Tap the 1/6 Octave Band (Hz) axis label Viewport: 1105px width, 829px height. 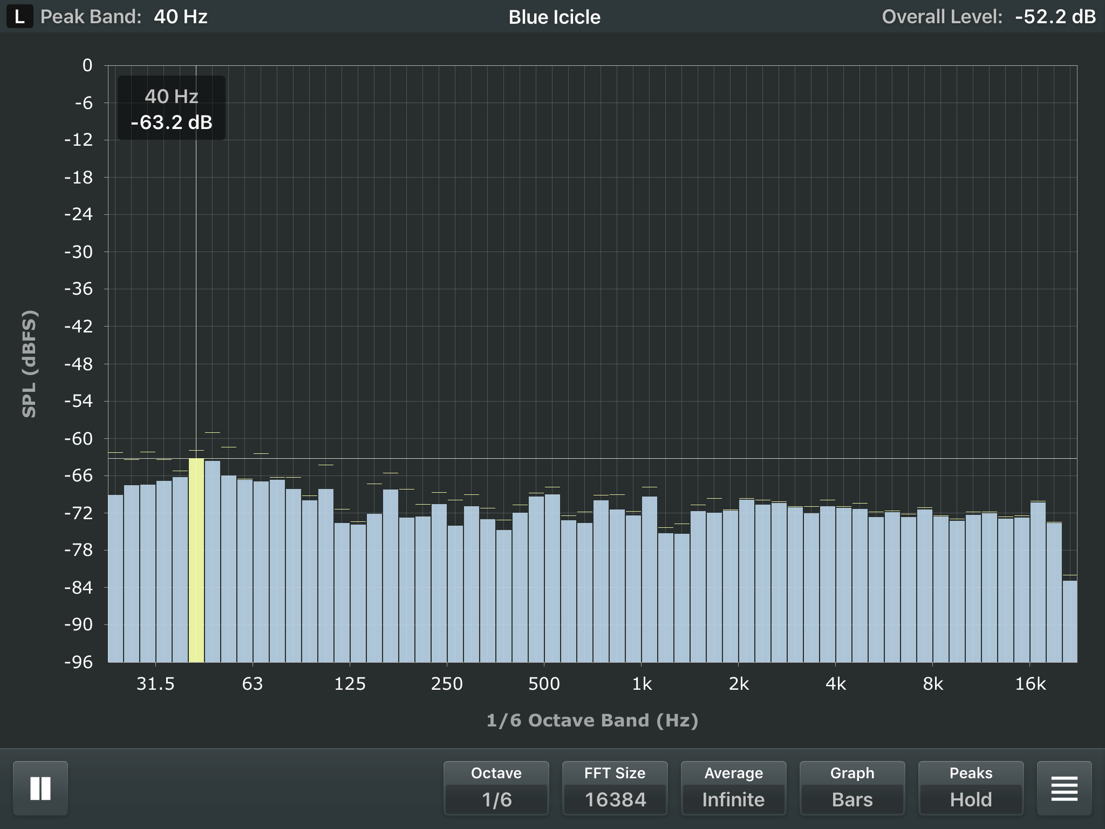coord(592,721)
